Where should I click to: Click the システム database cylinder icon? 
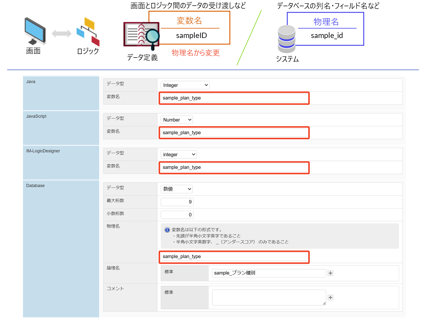pyautogui.click(x=287, y=39)
